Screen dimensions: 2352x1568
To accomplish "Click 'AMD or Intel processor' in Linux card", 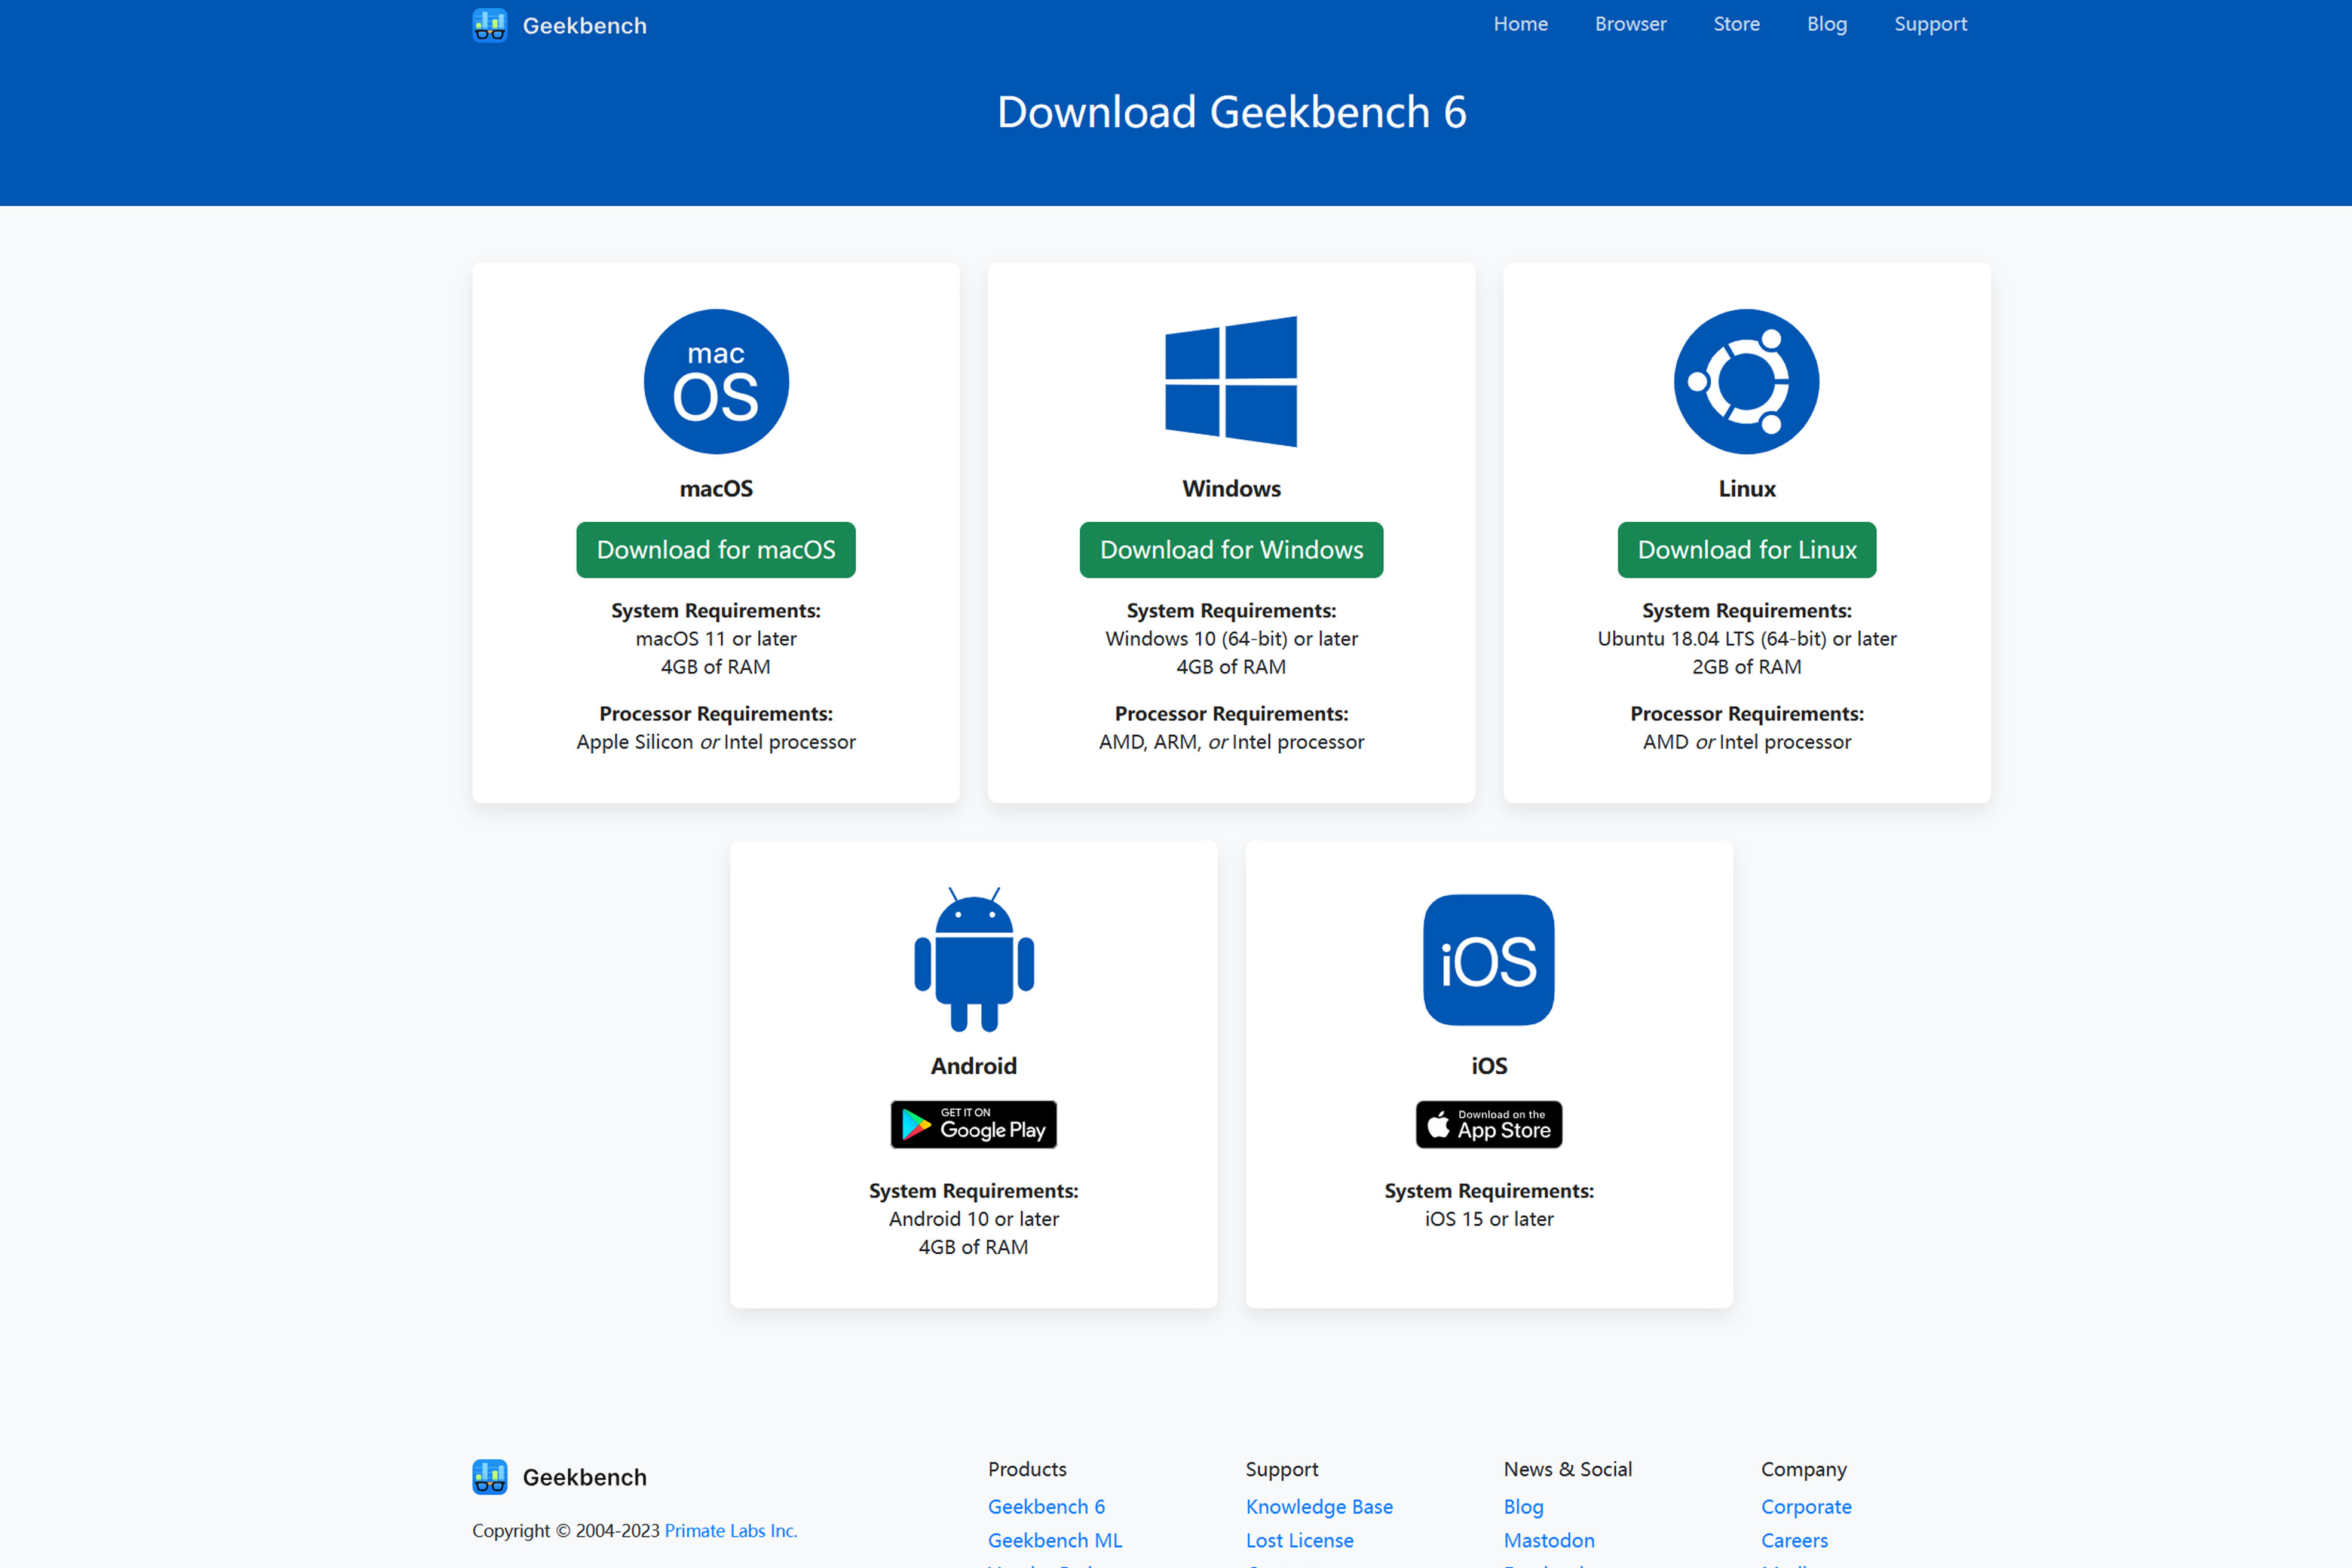I will click(1747, 742).
